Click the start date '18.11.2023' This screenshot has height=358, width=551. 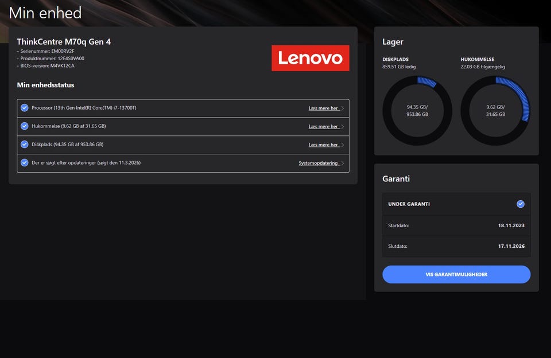pos(511,225)
